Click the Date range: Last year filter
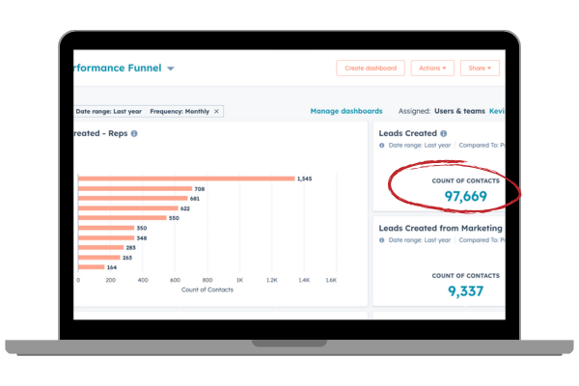The height and width of the screenshot is (386, 579). [108, 111]
